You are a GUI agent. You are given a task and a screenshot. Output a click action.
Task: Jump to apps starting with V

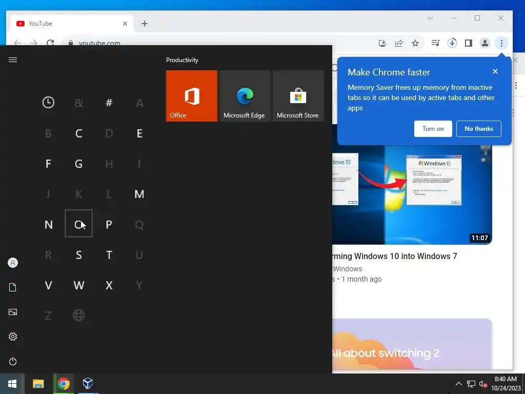pos(48,285)
